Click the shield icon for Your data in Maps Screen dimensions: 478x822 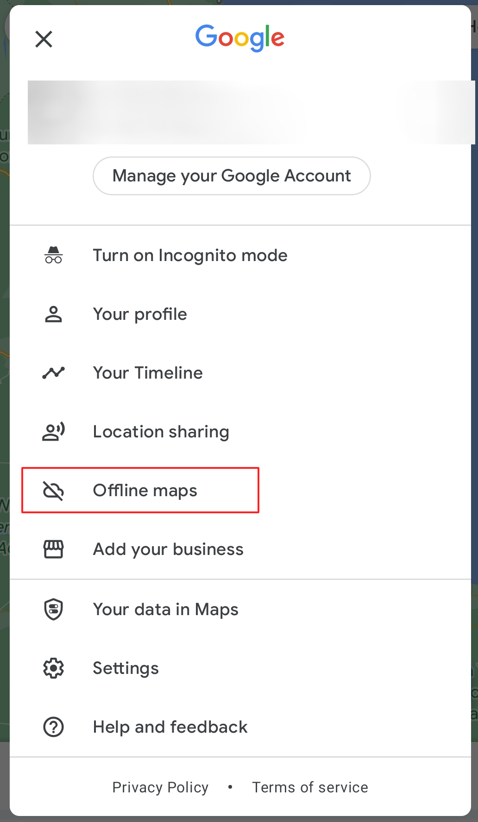point(53,610)
